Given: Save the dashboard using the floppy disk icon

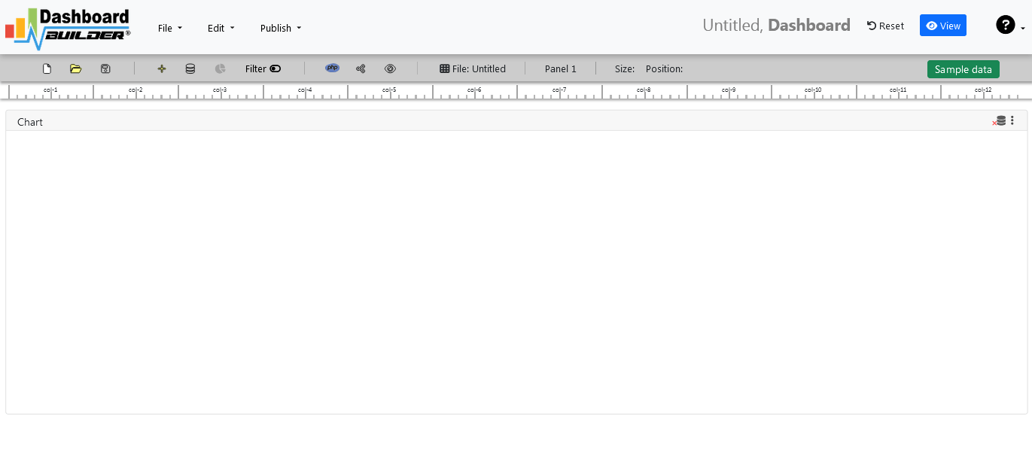Looking at the screenshot, I should [105, 68].
